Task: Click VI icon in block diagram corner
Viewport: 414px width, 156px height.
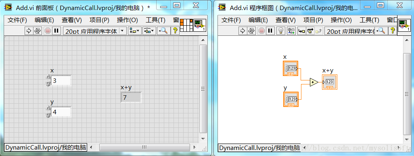Action: coord(404,25)
